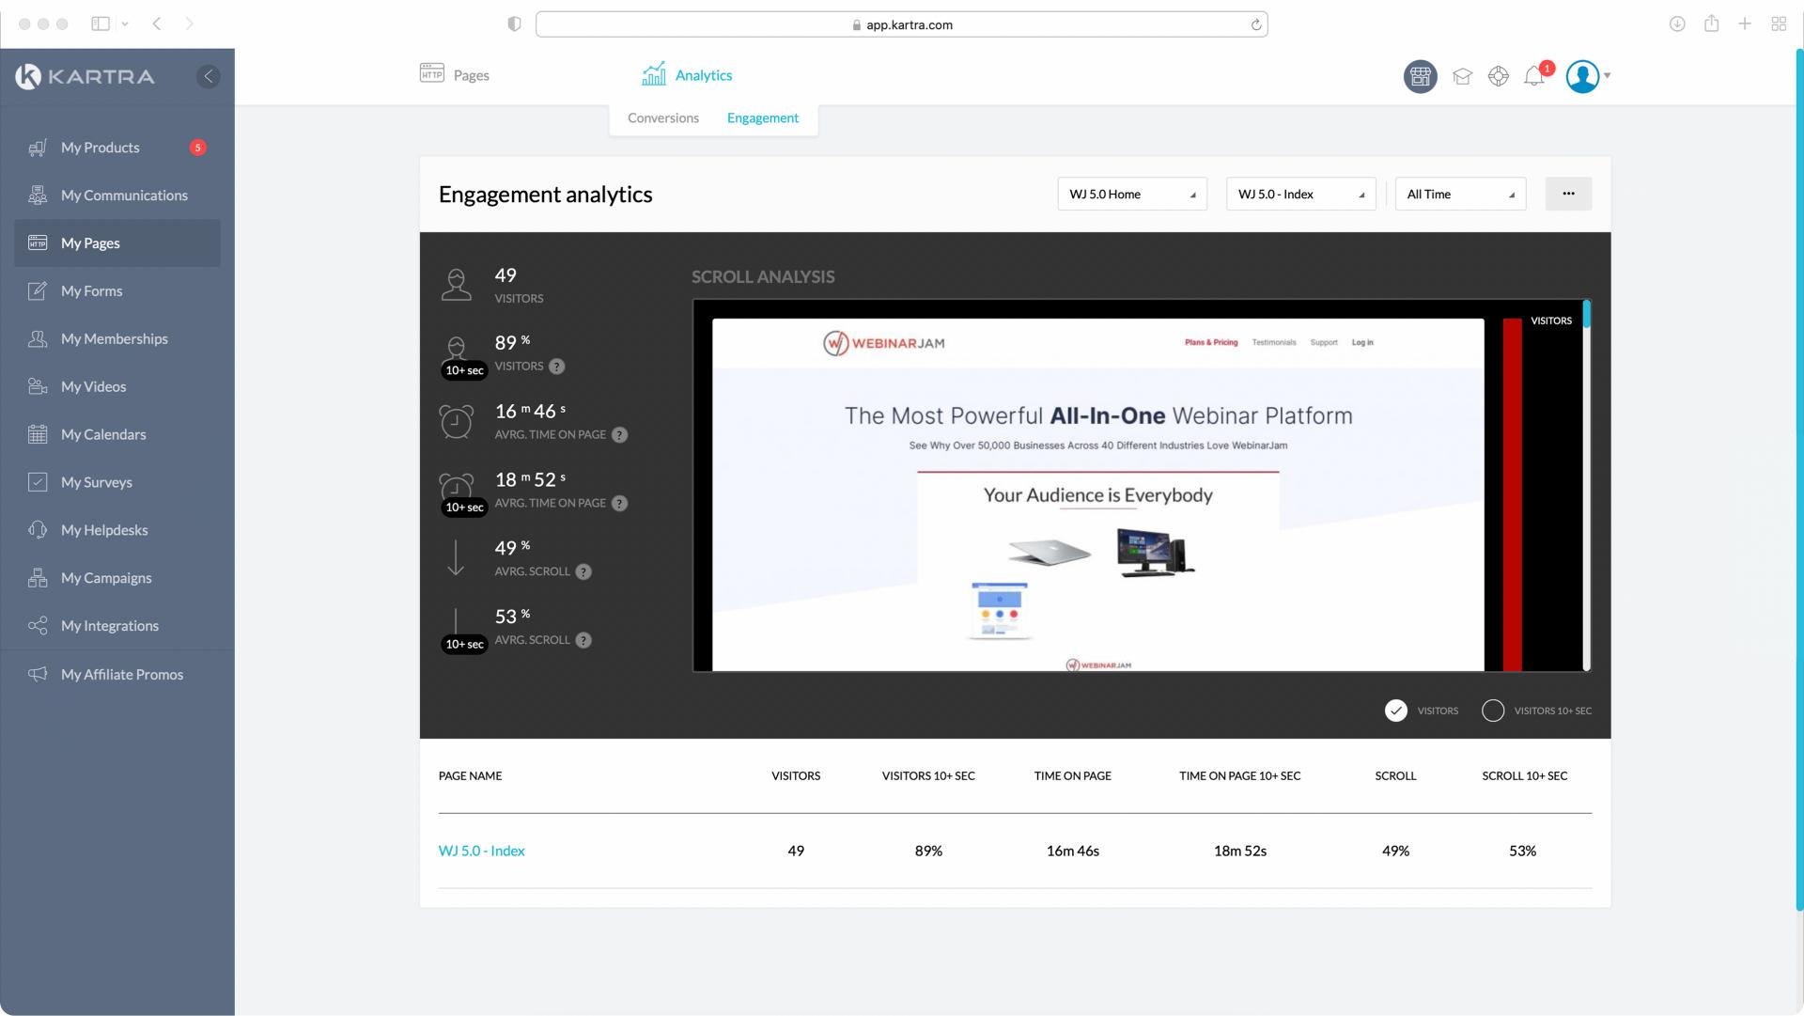
Task: Click the three-dots more options button
Action: tap(1568, 194)
